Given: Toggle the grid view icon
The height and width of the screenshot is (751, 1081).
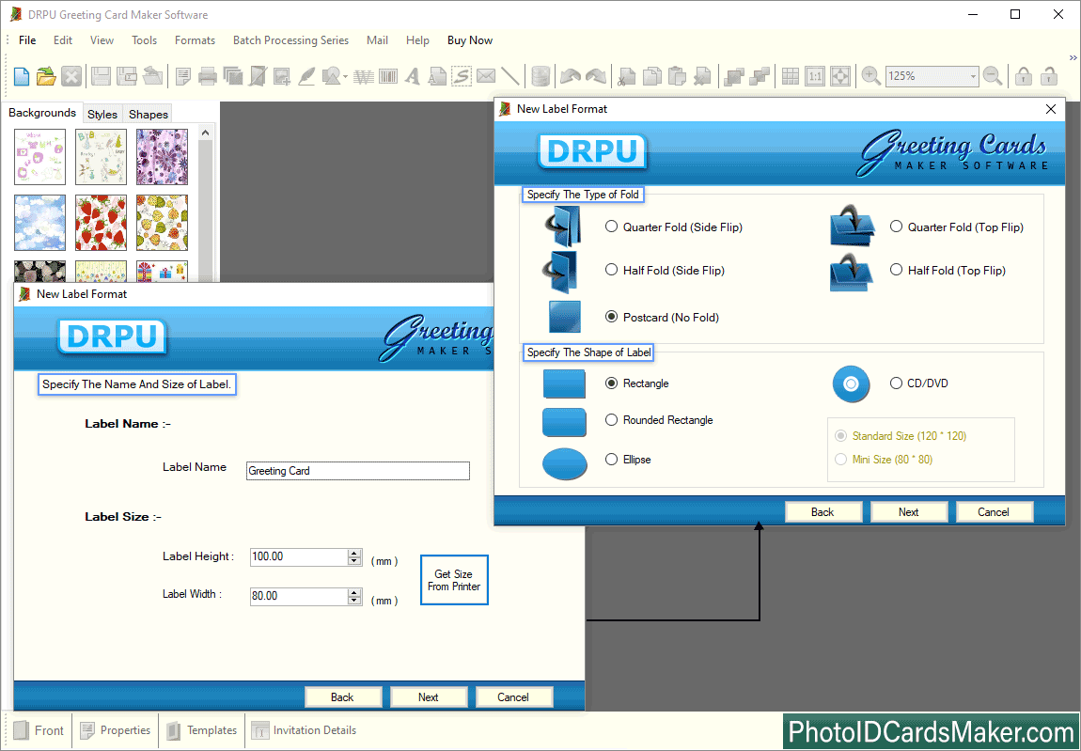Looking at the screenshot, I should tap(791, 76).
